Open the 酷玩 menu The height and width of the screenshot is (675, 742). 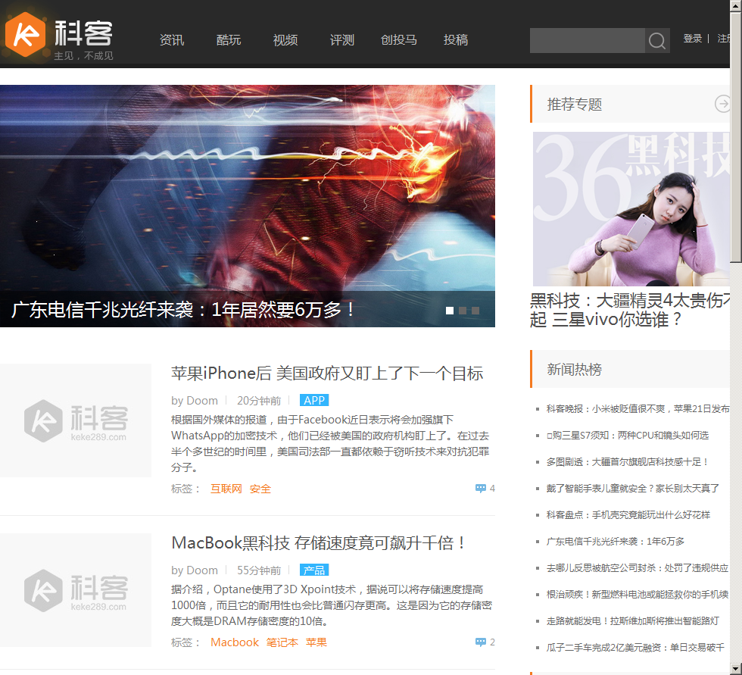coord(229,40)
